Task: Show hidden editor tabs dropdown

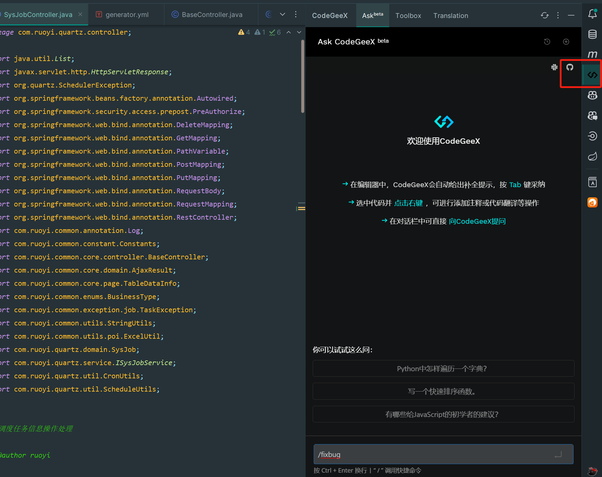Action: coord(283,14)
